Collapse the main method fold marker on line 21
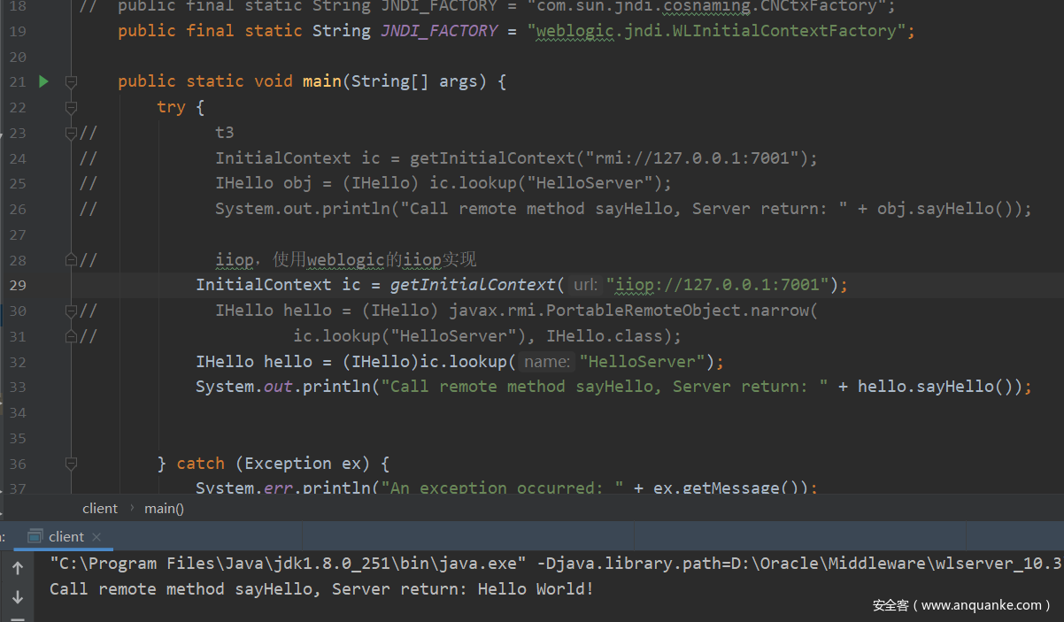Image resolution: width=1064 pixels, height=622 pixels. click(x=71, y=81)
